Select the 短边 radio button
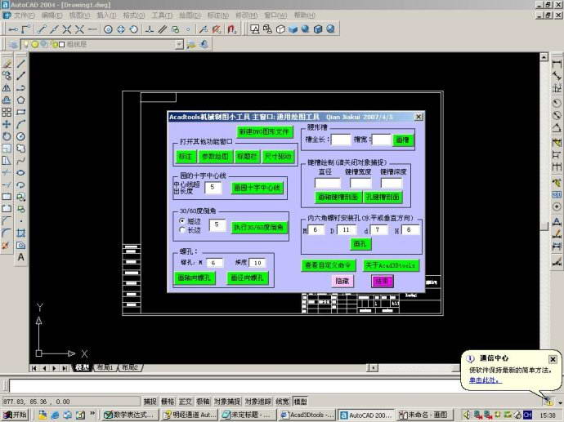 [x=182, y=221]
